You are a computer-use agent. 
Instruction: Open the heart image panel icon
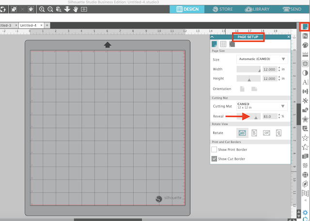305,128
